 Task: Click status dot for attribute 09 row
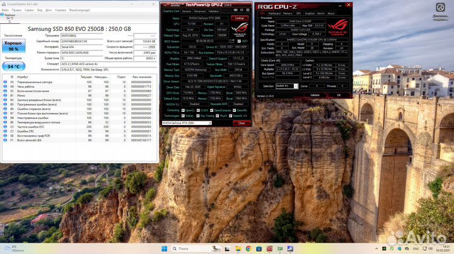pos(5,87)
